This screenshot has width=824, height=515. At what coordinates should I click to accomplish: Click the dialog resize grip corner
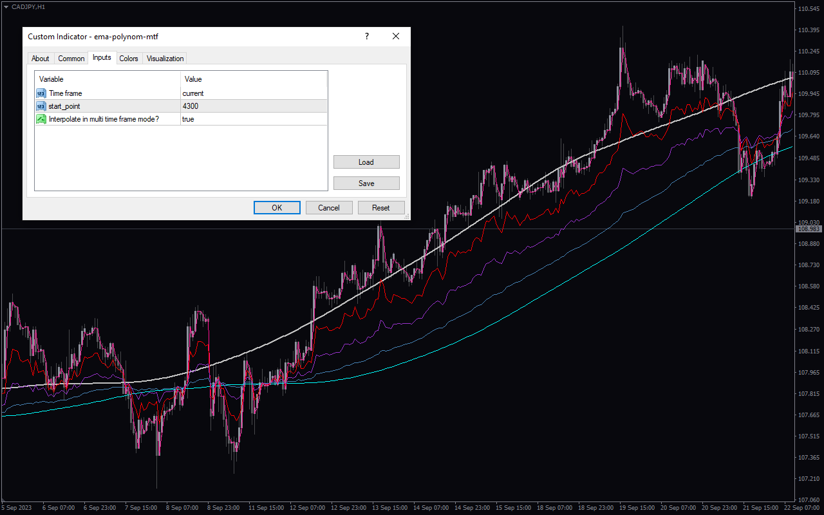coord(406,216)
